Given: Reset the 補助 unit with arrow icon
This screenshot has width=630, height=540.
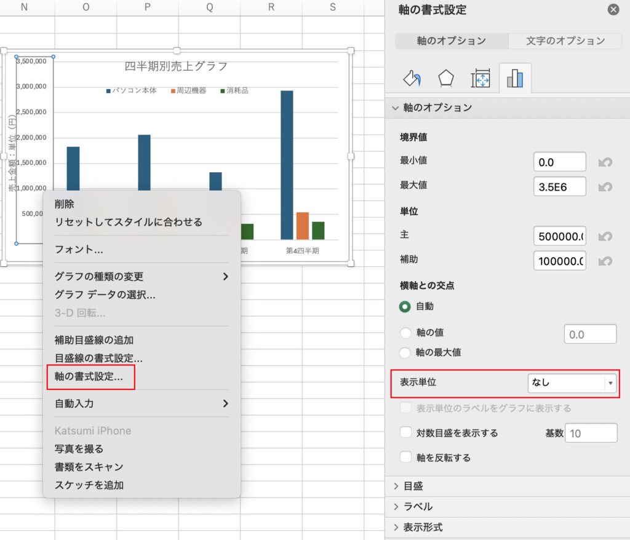Looking at the screenshot, I should (x=605, y=261).
